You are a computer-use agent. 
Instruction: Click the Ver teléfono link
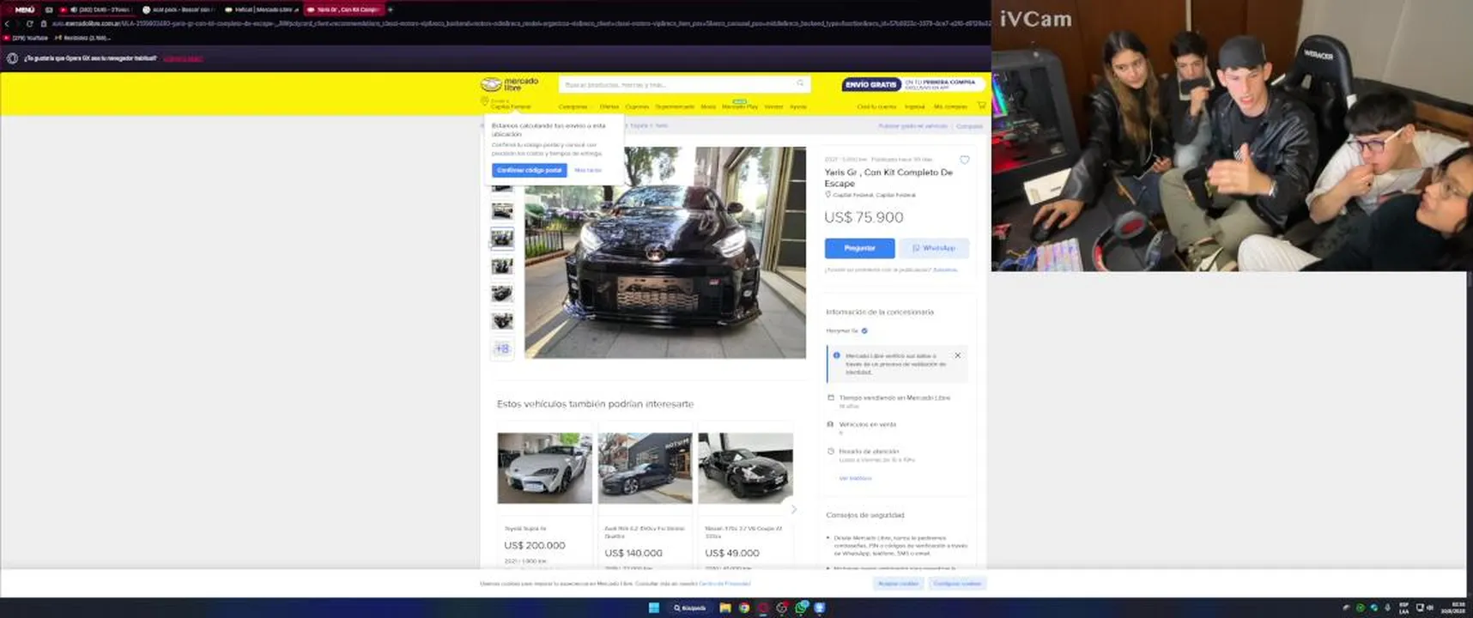[855, 478]
